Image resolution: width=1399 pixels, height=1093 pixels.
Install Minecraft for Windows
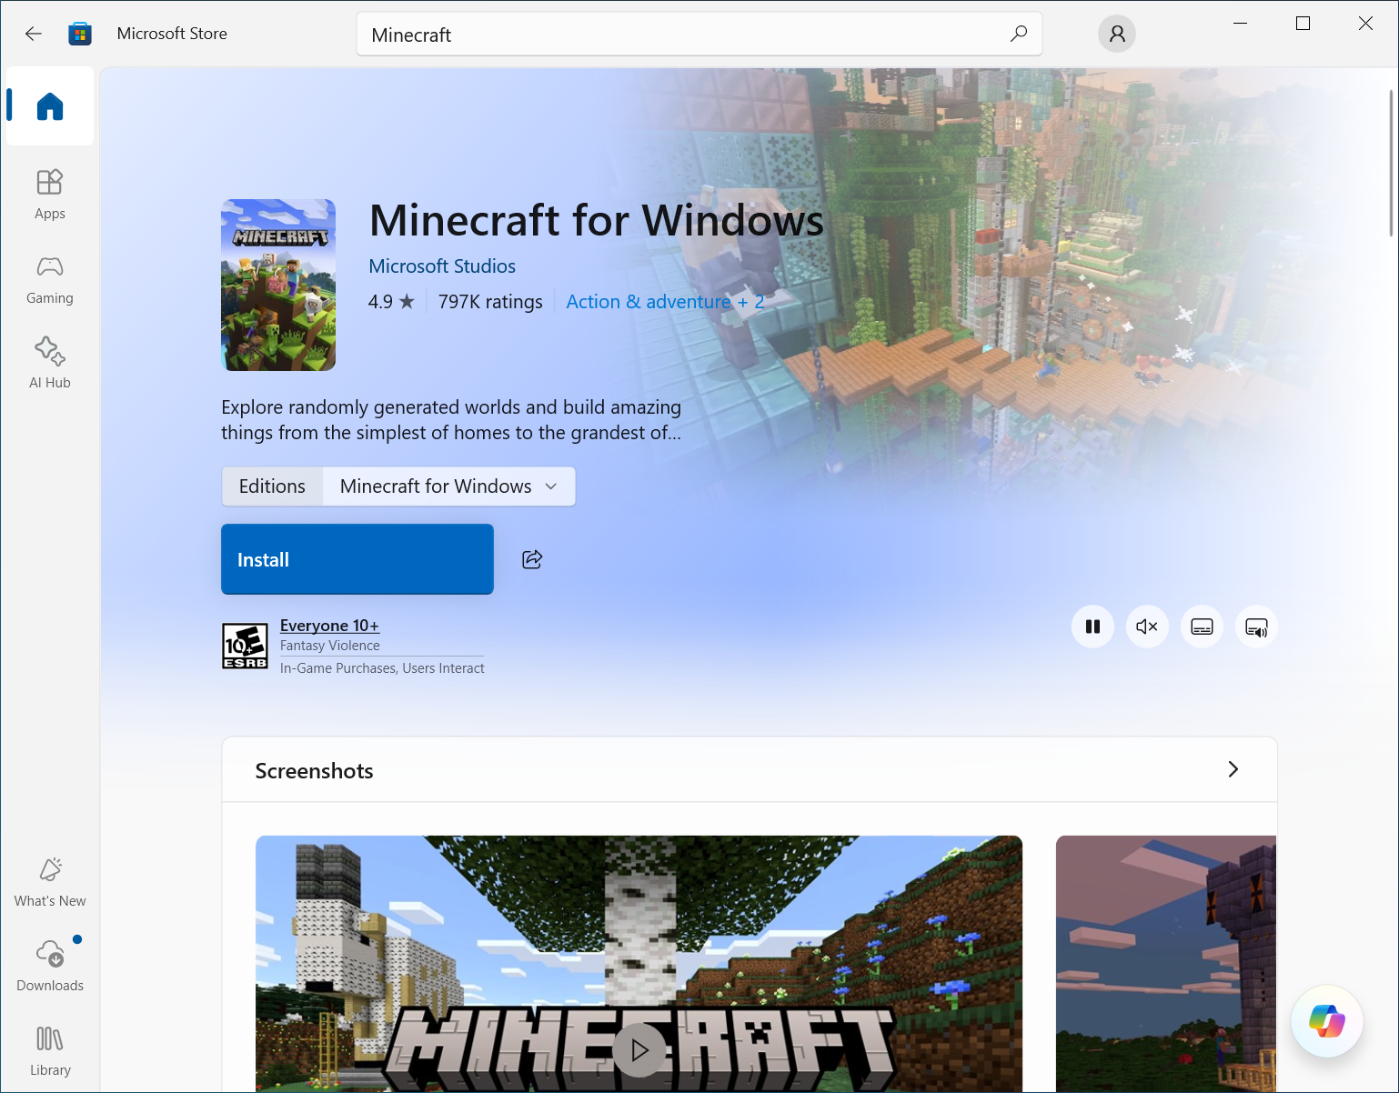point(357,559)
